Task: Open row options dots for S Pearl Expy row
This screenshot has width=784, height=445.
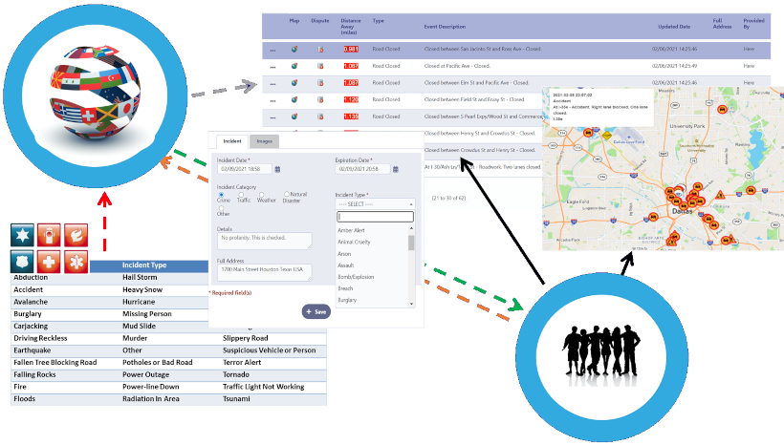Action: (273, 117)
